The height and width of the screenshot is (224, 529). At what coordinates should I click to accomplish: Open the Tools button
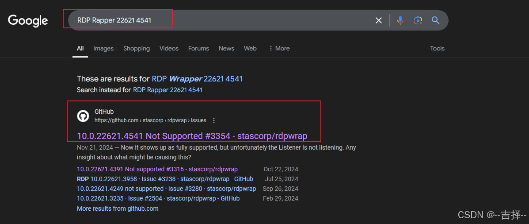pyautogui.click(x=437, y=48)
